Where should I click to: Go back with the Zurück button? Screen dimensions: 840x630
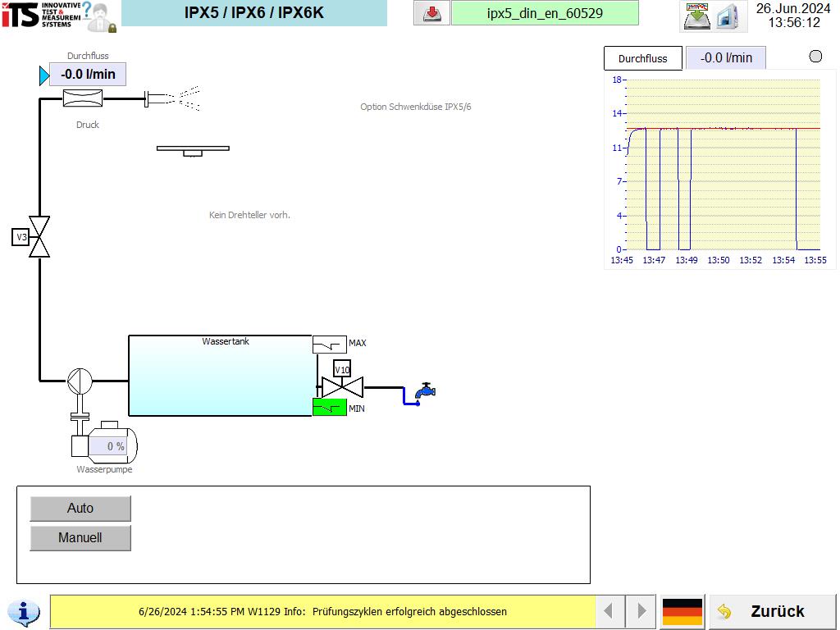coord(773,611)
